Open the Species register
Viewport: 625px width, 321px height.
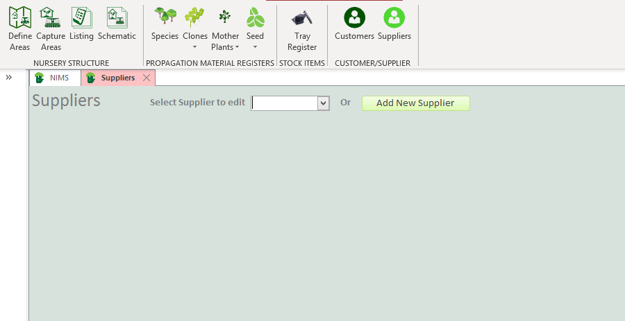pos(165,24)
